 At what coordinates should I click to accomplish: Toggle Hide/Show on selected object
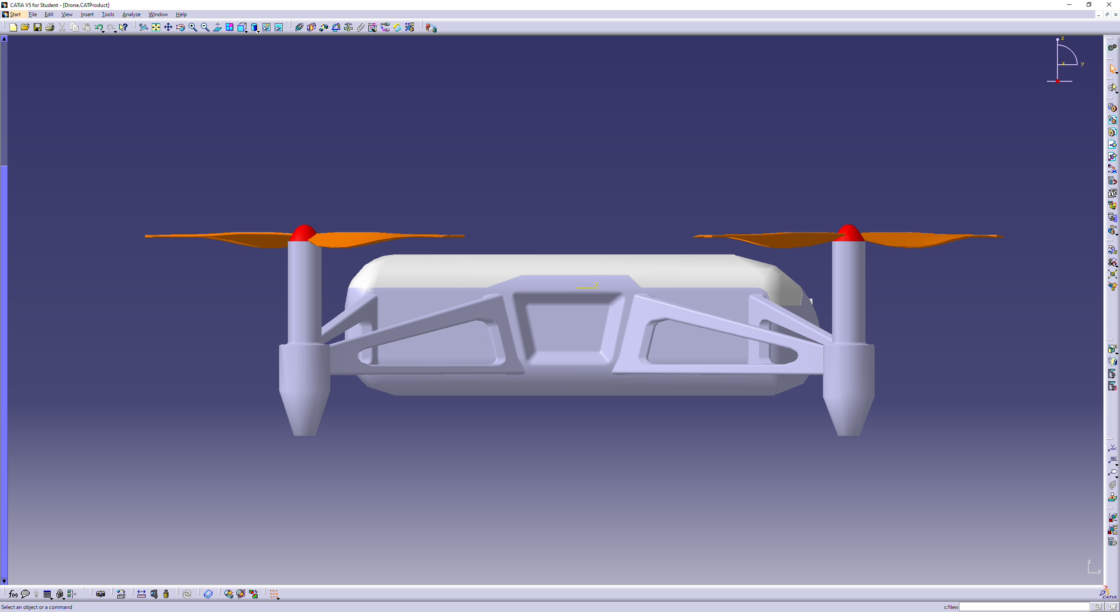tap(266, 28)
